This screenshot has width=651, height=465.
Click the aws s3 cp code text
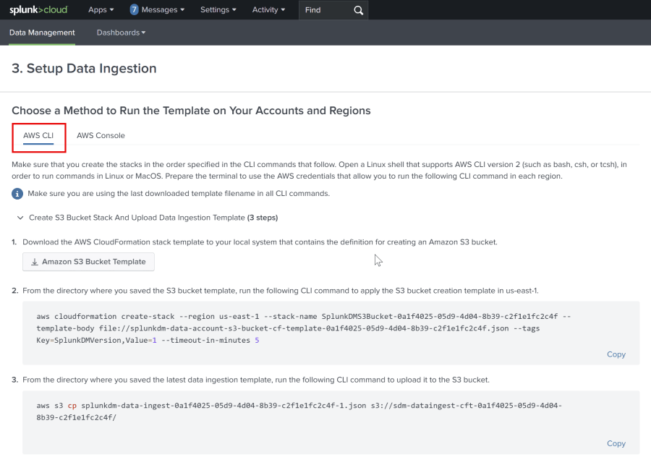[299, 411]
